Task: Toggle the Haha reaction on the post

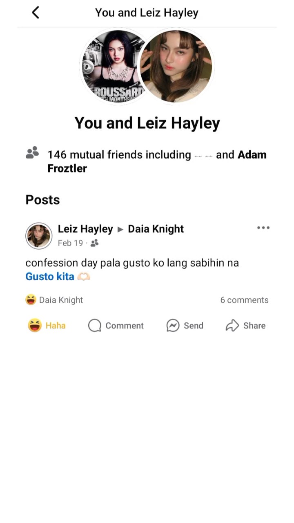Action: pos(47,326)
